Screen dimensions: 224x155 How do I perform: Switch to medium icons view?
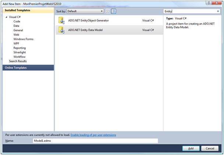pos(114,11)
